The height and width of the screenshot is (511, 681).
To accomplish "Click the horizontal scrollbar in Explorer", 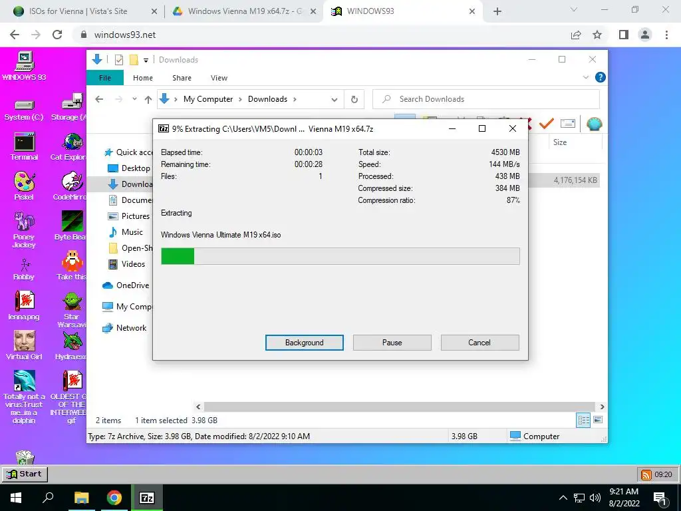I will click(x=400, y=407).
